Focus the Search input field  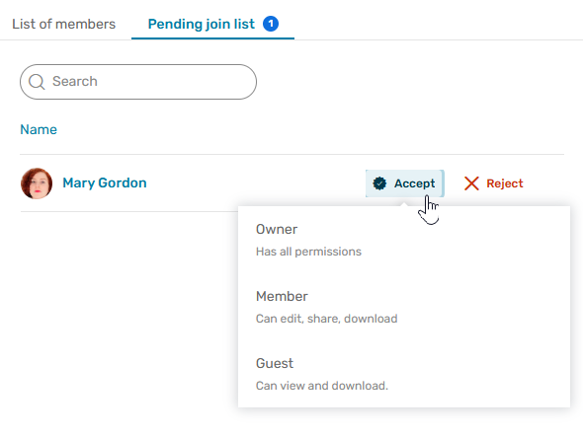(138, 82)
